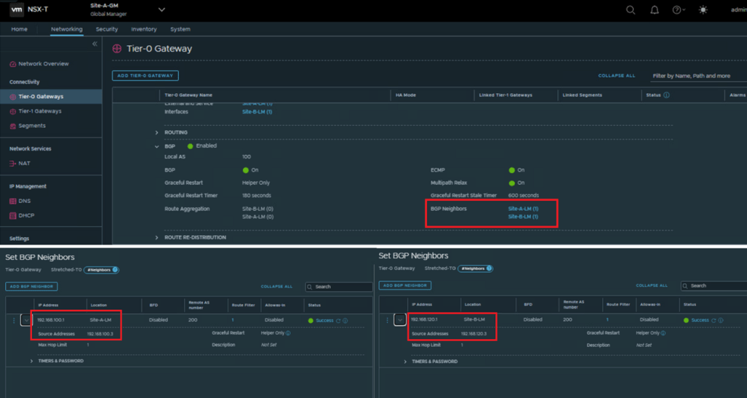Collapse the left sidebar with double-chevron icon
Screen dimensions: 747x398
click(x=94, y=45)
